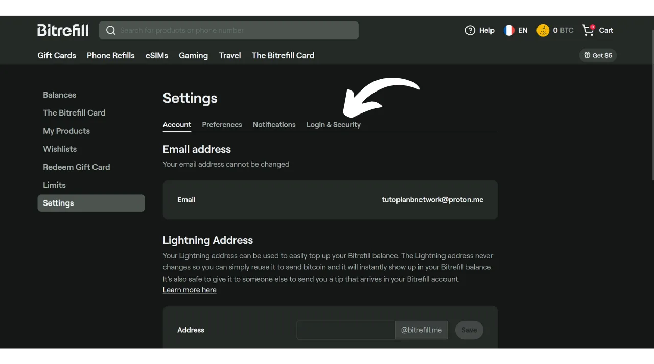This screenshot has height=364, width=654.
Task: Click the search magnifier icon
Action: coord(111,30)
